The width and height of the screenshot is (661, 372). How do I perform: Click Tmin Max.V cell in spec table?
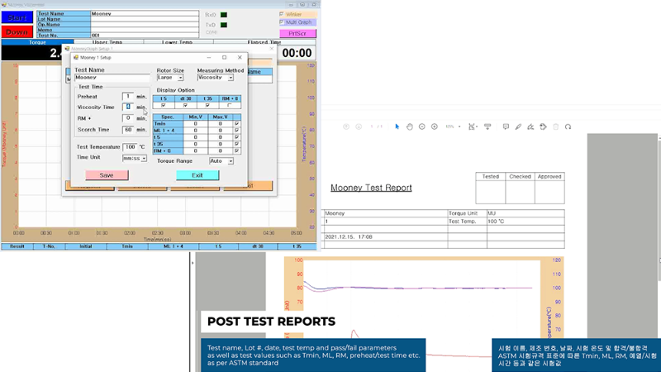click(220, 123)
